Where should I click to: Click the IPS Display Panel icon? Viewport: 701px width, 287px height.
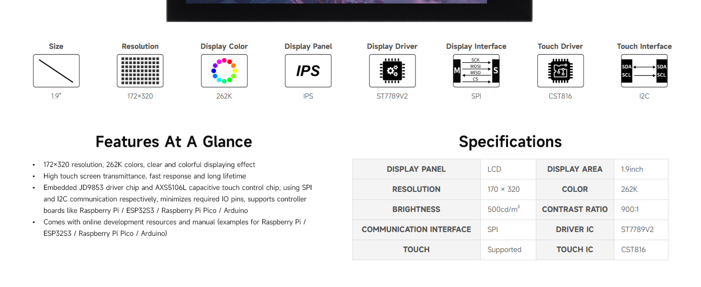coord(308,71)
